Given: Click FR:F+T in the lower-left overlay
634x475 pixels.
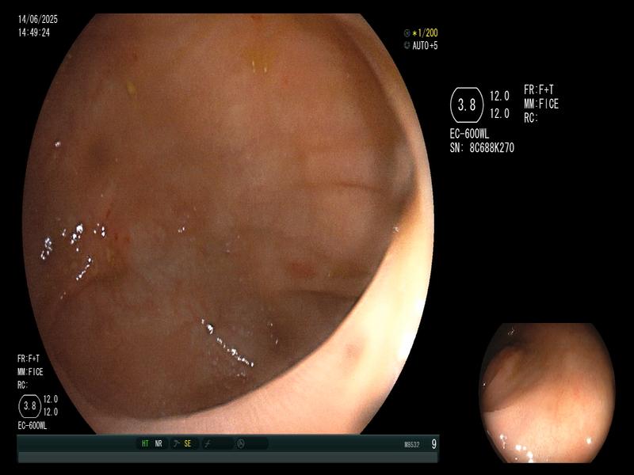Looking at the screenshot, I should [29, 359].
